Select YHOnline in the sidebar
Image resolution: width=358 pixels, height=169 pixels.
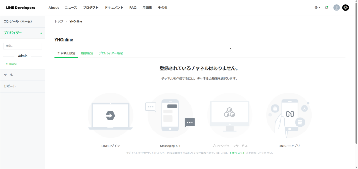[x=12, y=64]
